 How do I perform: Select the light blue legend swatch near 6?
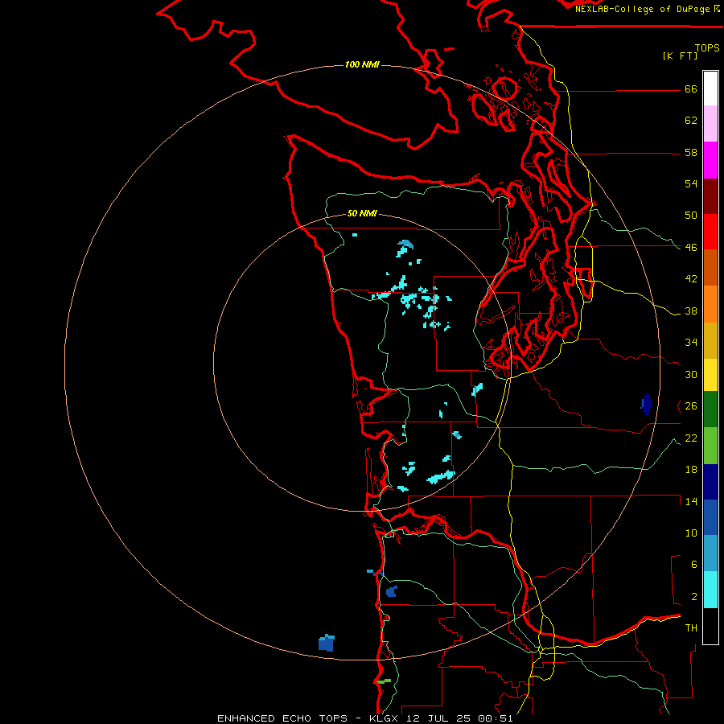click(x=710, y=553)
